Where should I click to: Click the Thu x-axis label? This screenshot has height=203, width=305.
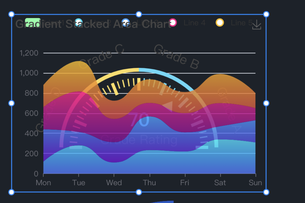(149, 183)
